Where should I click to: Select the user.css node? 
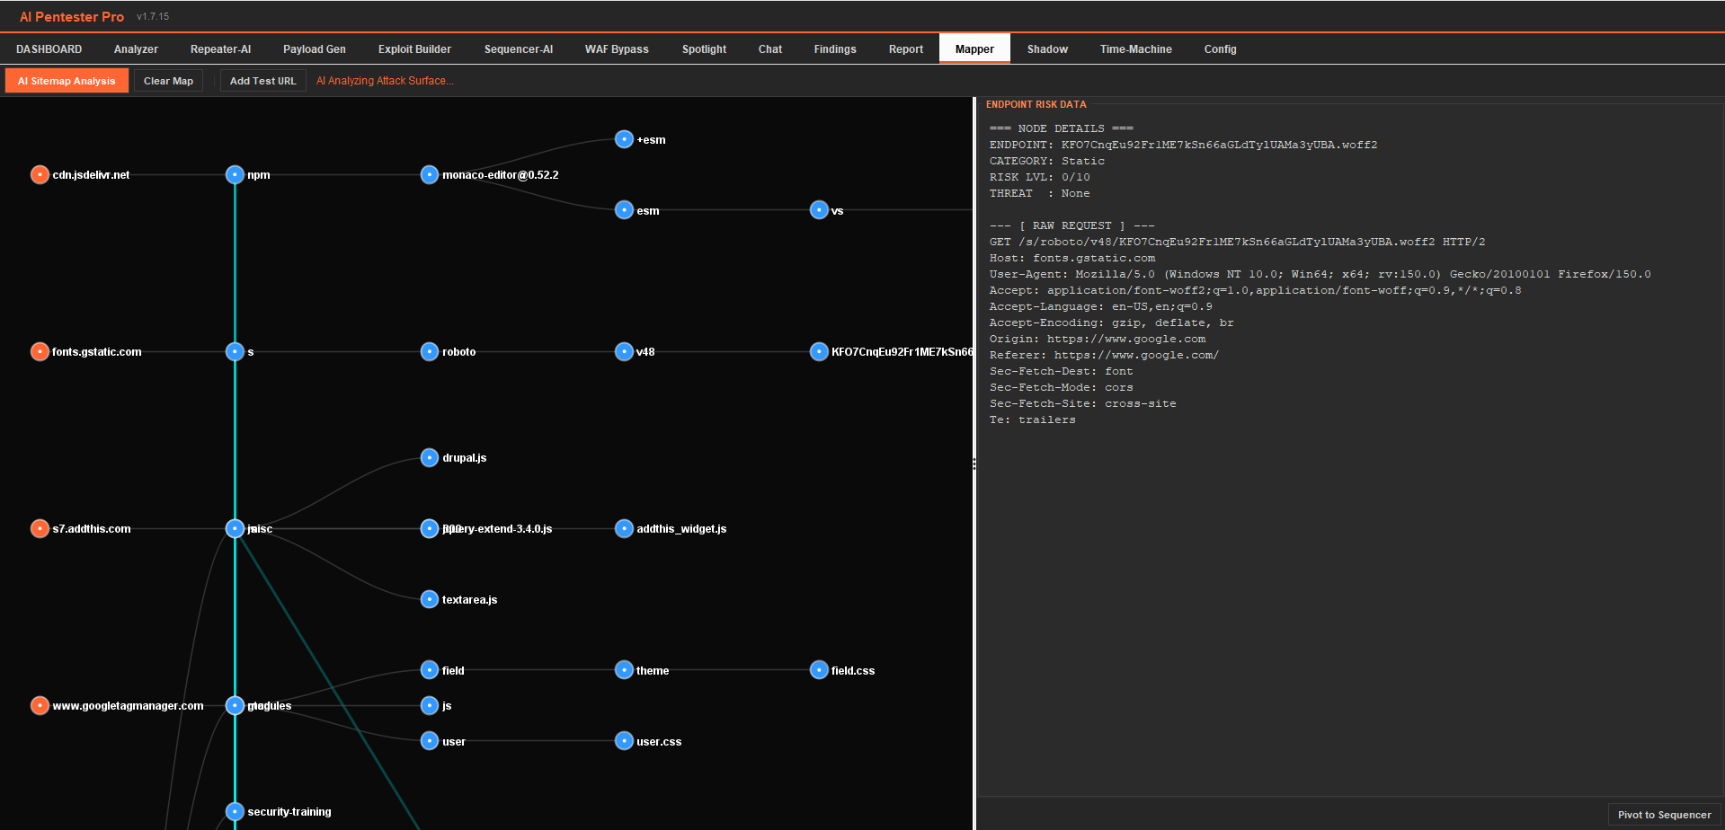click(624, 741)
